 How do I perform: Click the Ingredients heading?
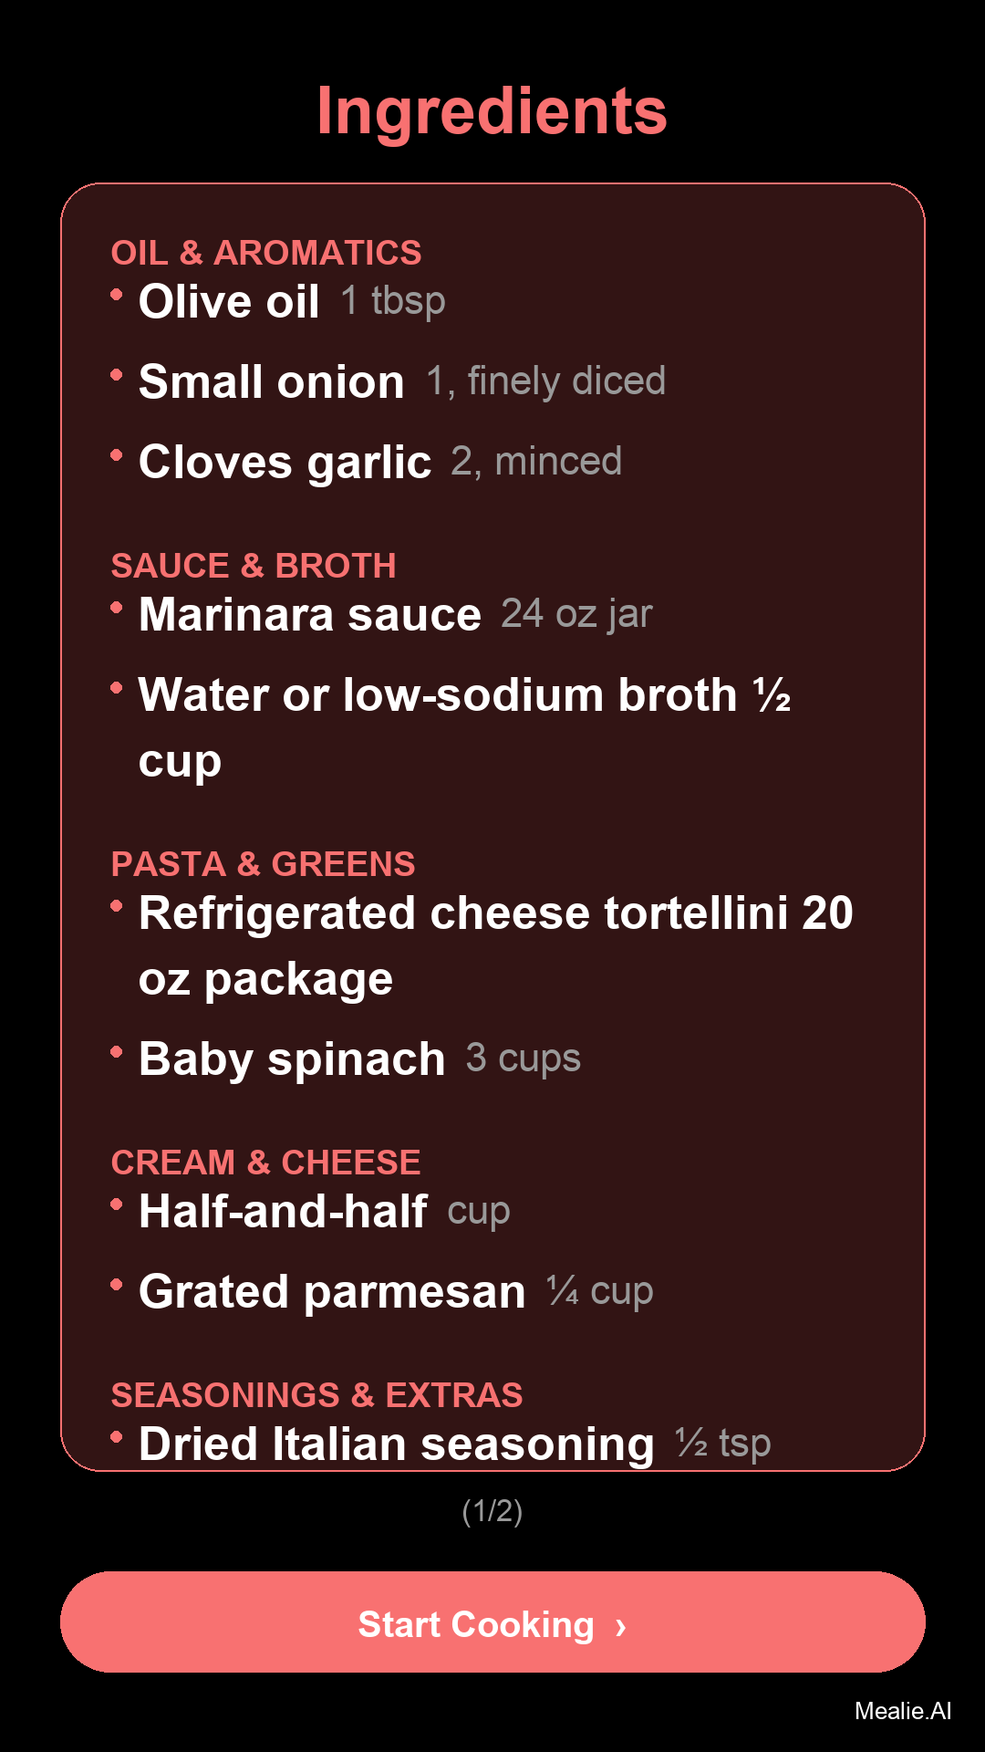493,111
